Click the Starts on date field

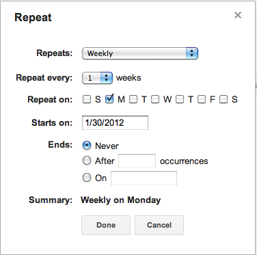click(115, 123)
